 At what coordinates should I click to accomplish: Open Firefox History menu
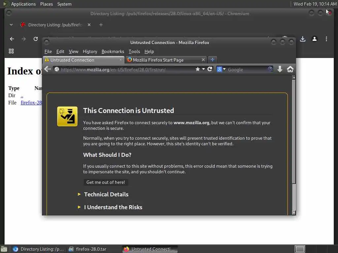90,52
